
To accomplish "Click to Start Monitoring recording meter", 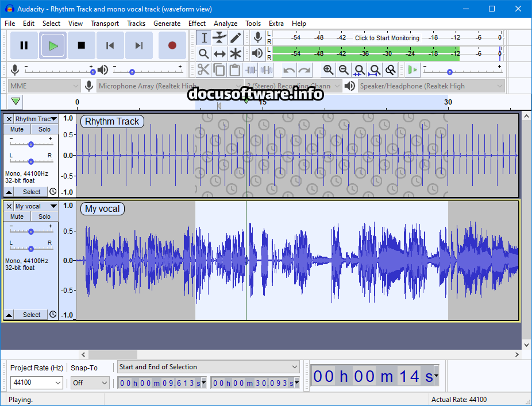I will 387,38.
